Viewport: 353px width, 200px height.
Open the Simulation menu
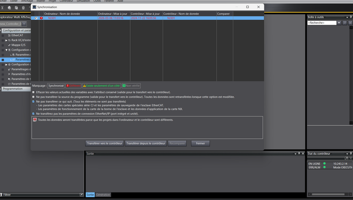click(x=83, y=1)
